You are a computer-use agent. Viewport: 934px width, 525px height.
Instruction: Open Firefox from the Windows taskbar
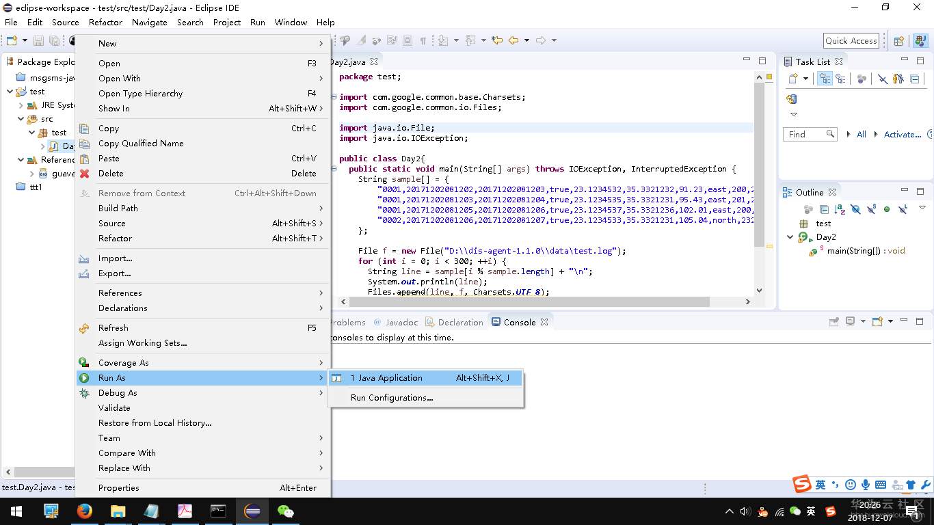[x=84, y=511]
